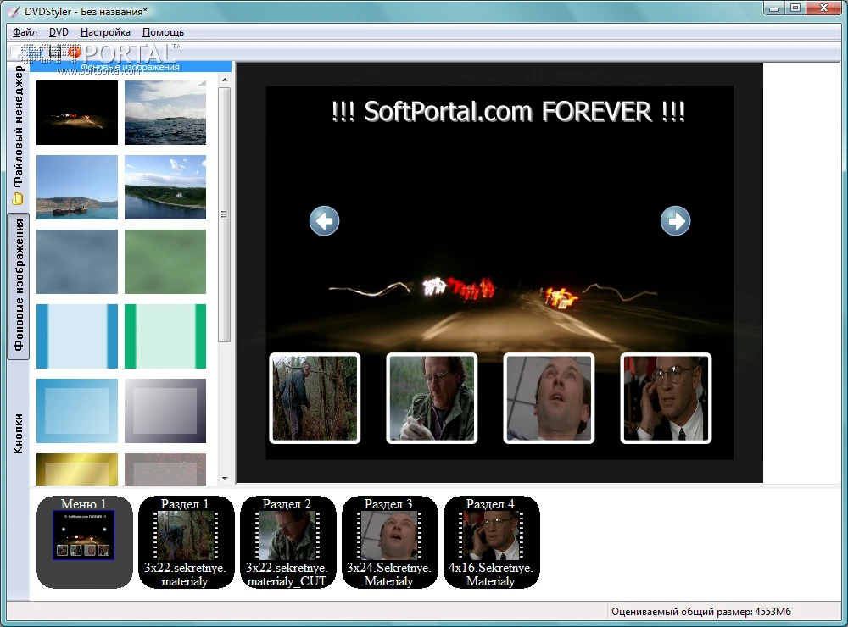Switch to the Файловый менеджер side tab
The image size is (848, 627).
[x=18, y=136]
